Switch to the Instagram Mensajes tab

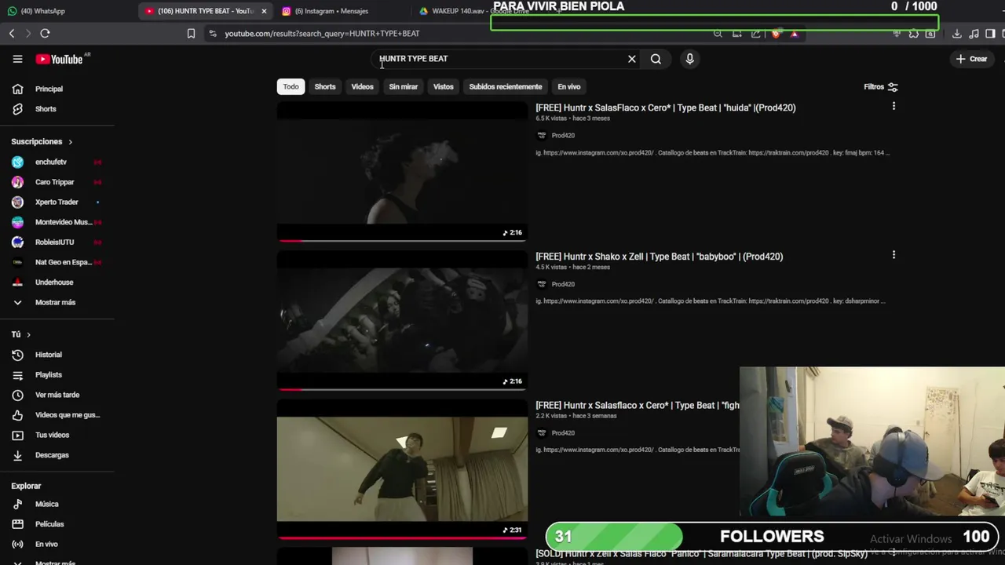[x=331, y=11]
